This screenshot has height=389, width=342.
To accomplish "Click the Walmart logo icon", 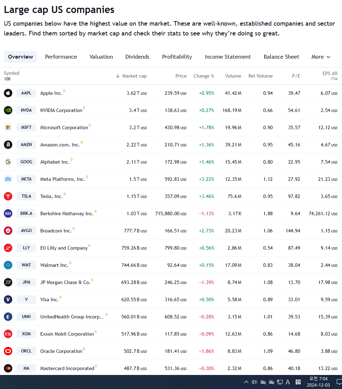I will coord(8,265).
